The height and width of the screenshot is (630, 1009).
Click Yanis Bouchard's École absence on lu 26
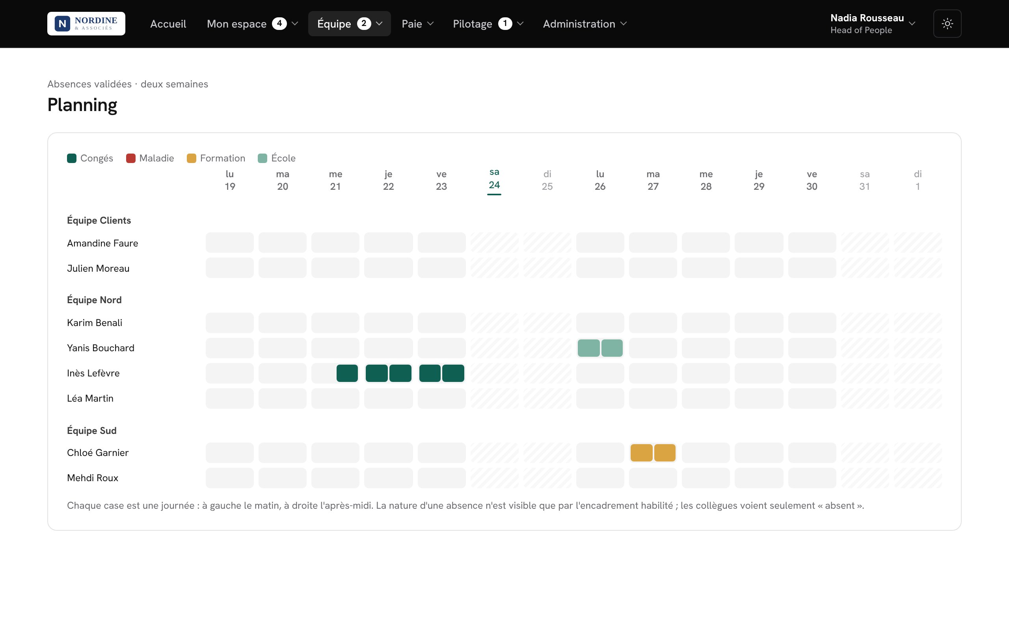600,348
